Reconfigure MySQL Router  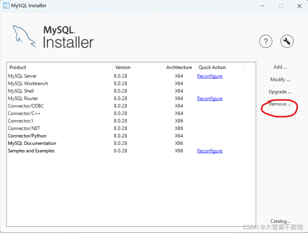pyautogui.click(x=210, y=98)
